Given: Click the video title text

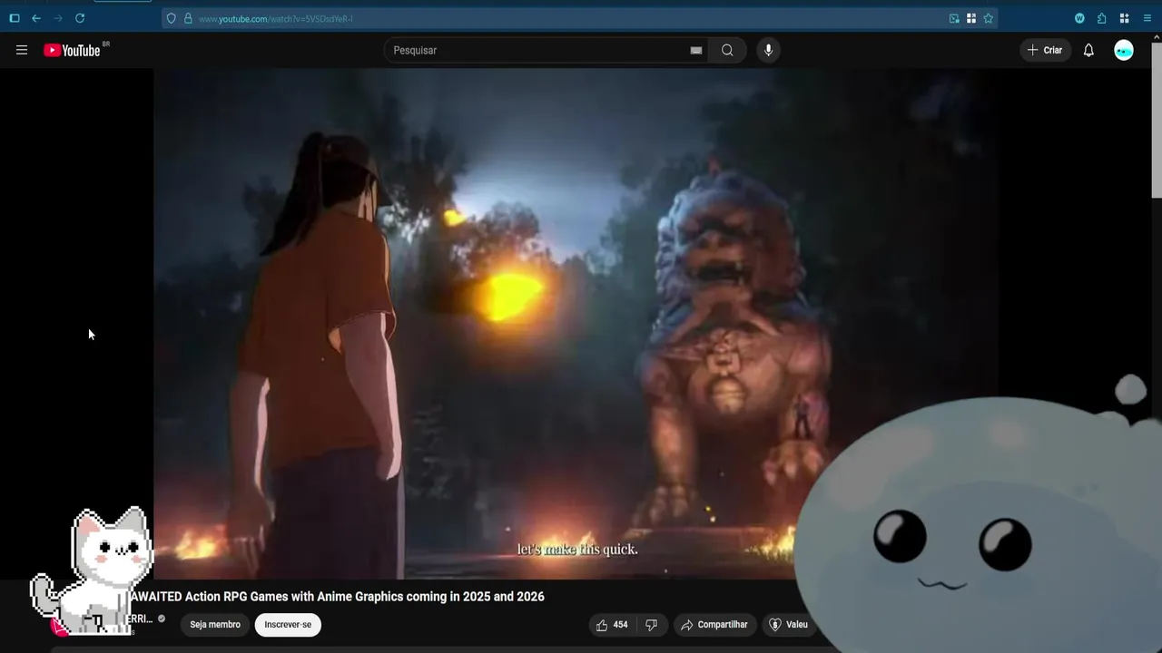Looking at the screenshot, I should 337,596.
